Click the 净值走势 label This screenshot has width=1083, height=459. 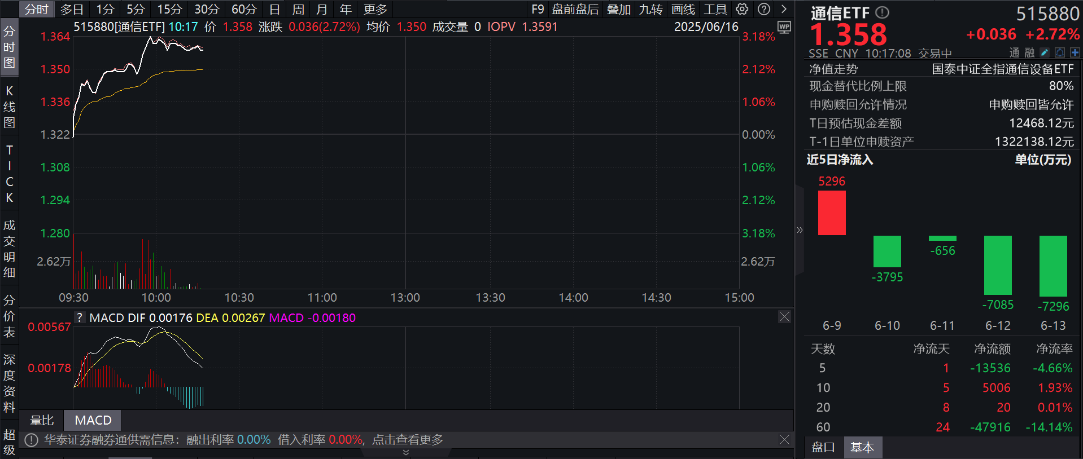point(833,69)
